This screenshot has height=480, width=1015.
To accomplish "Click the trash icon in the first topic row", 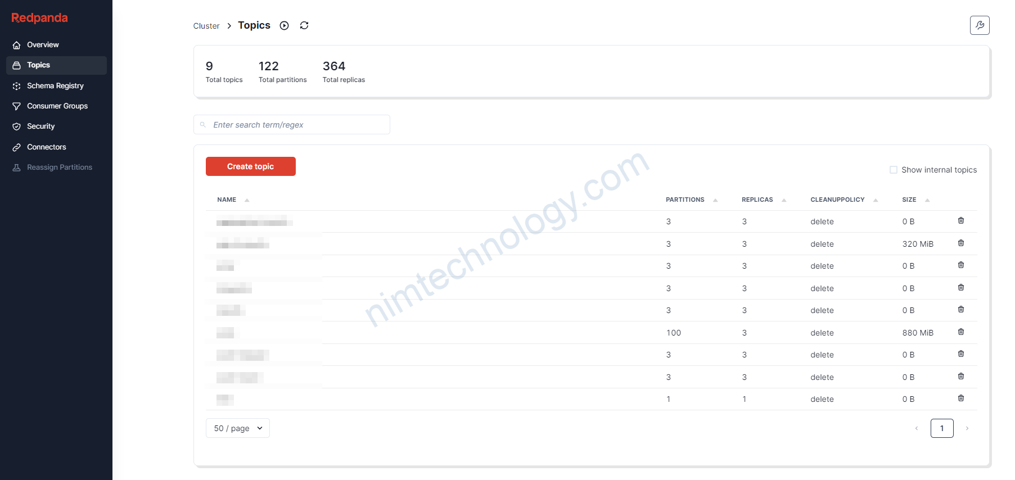I will click(960, 220).
